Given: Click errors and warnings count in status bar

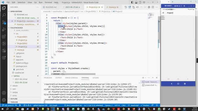Looking at the screenshot, I should [27, 105].
